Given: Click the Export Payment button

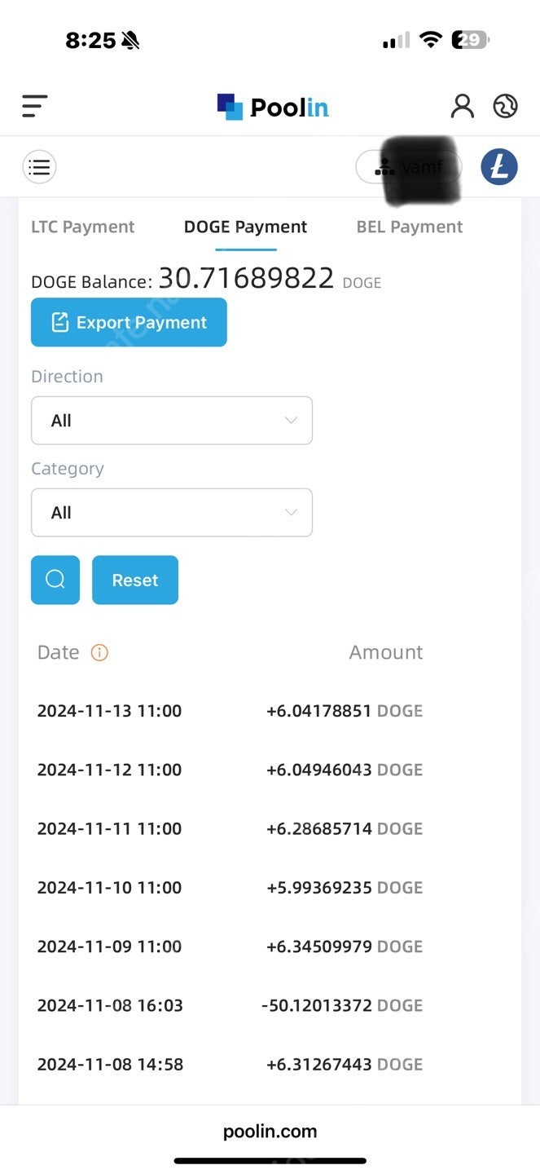Looking at the screenshot, I should tap(129, 323).
